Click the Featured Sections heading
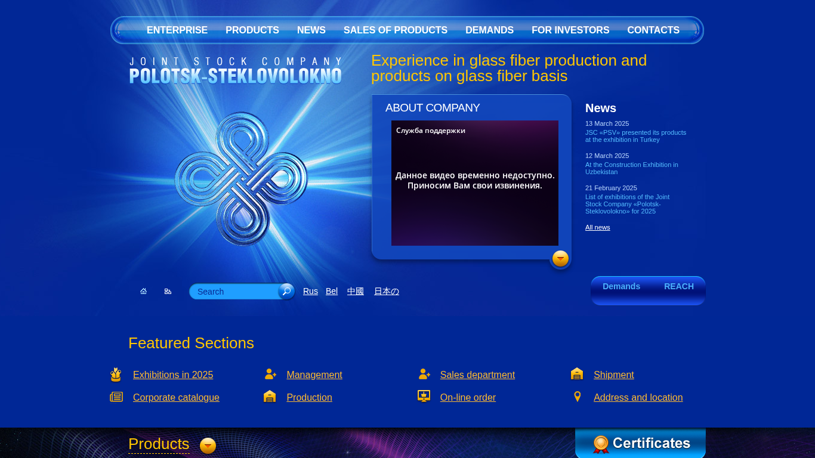The height and width of the screenshot is (458, 815). pyautogui.click(x=191, y=343)
